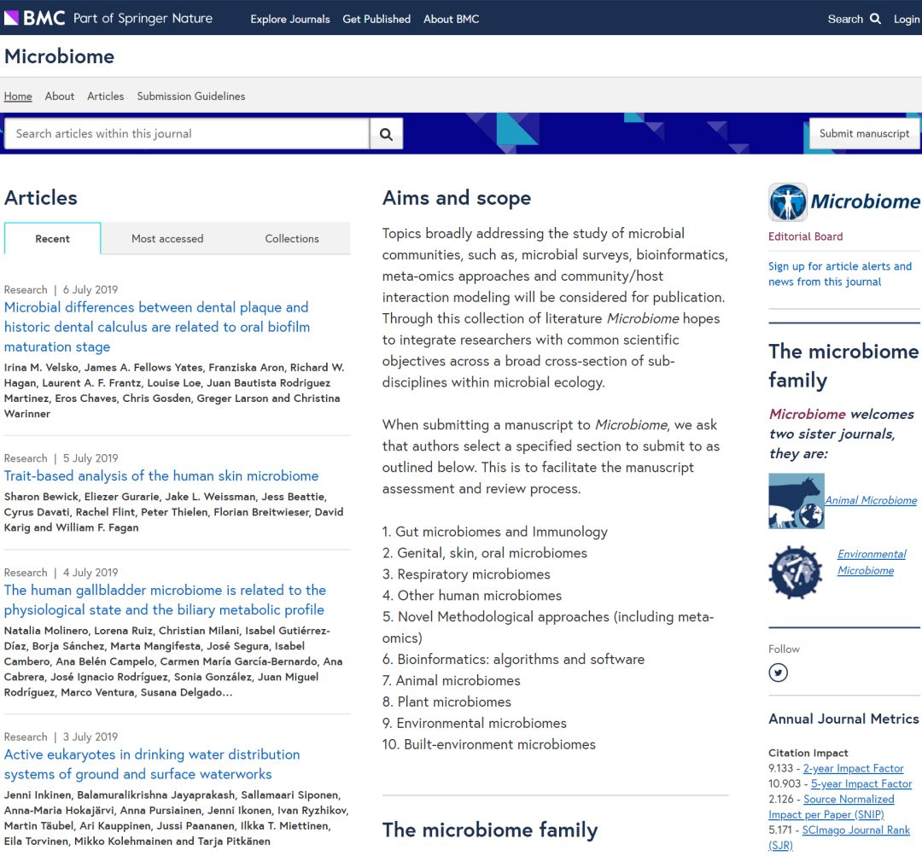Open the Editorial Board link
922x856 pixels.
(805, 236)
